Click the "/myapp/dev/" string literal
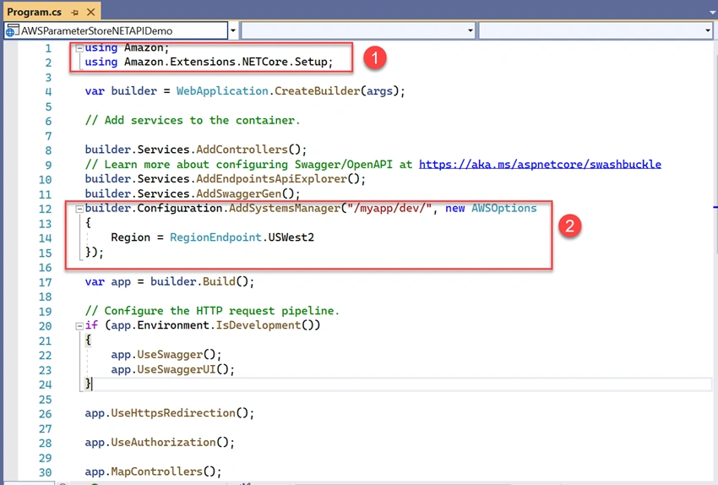 tap(389, 209)
